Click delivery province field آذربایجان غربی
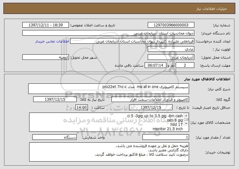 171,57
